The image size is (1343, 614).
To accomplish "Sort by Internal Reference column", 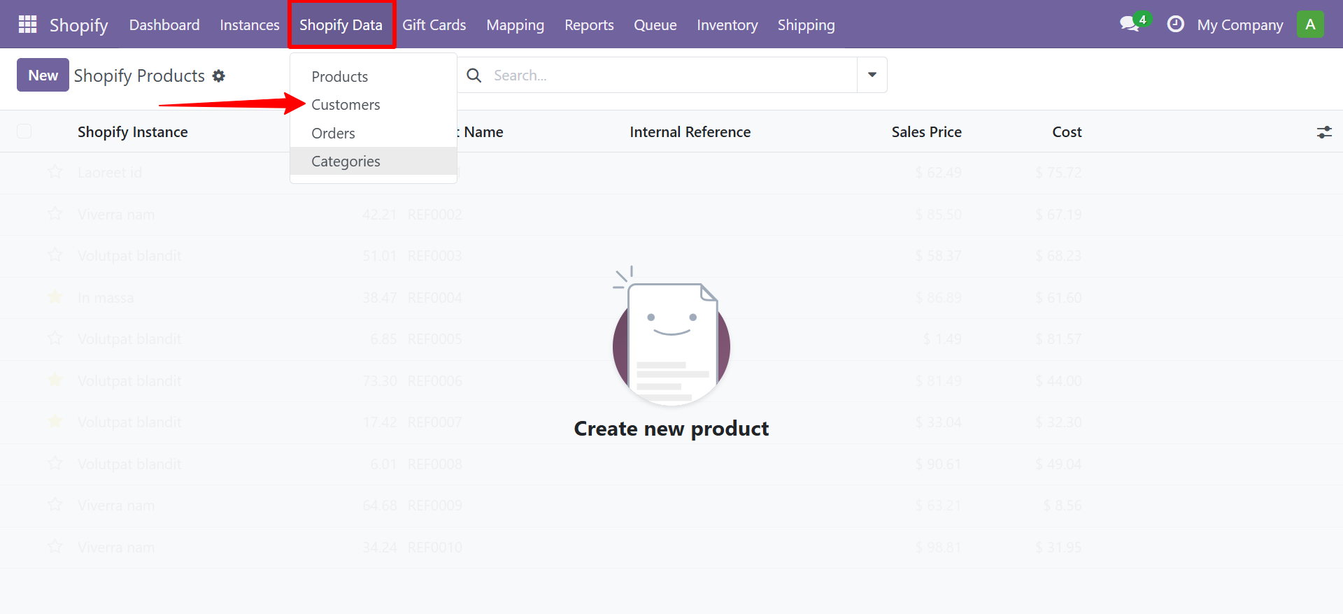I will (690, 132).
